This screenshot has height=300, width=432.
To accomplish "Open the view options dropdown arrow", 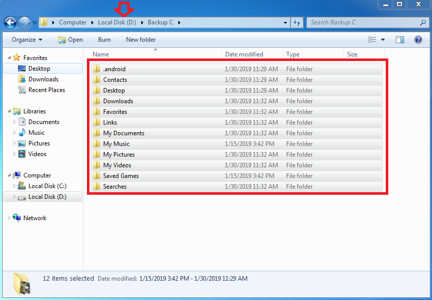I will pos(383,40).
